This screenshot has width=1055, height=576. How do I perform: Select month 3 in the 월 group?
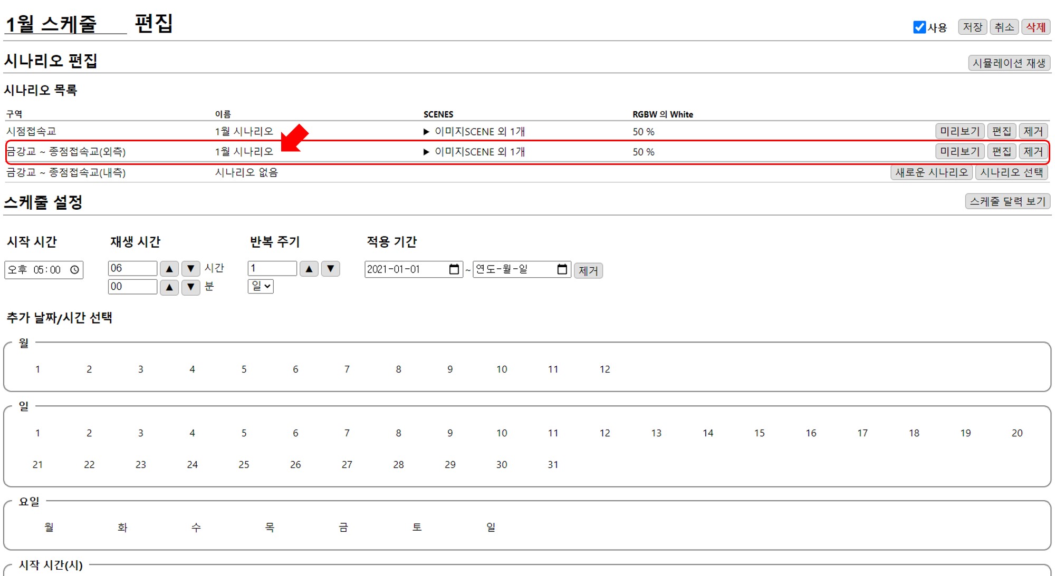(141, 369)
